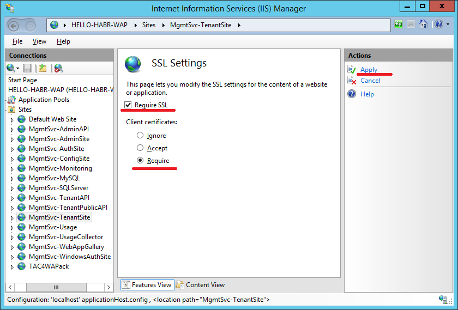Select the Ignore client certificates option
Screen dimensions: 458x310
pyautogui.click(x=140, y=135)
